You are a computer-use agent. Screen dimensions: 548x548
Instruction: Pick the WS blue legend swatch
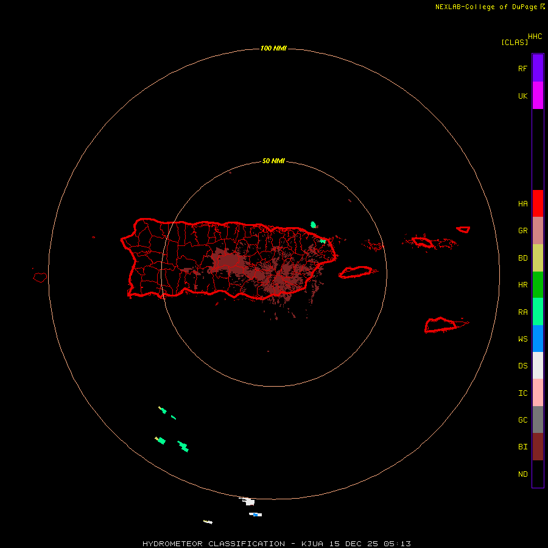click(x=538, y=339)
